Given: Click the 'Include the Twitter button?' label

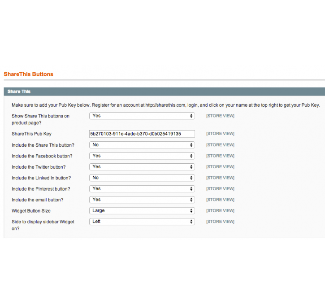Looking at the screenshot, I should (39, 167).
